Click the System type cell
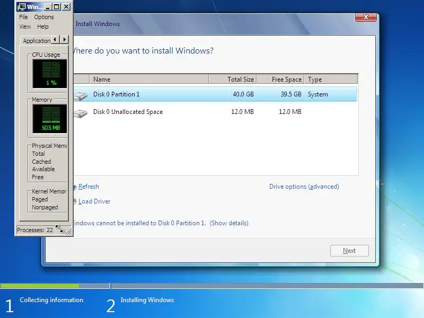 point(317,94)
